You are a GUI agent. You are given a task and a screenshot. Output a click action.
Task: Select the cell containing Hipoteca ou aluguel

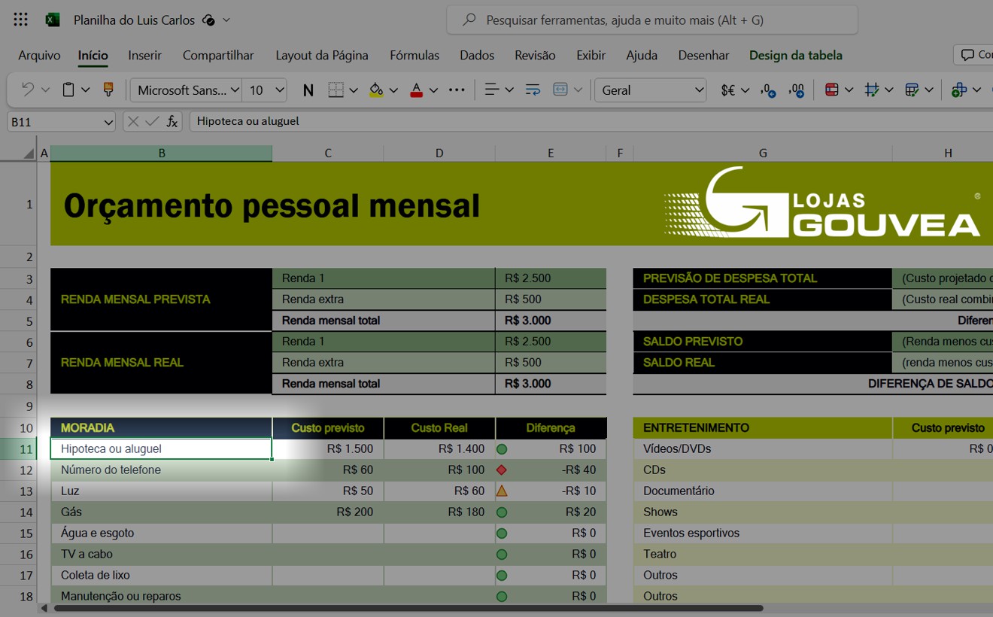160,448
